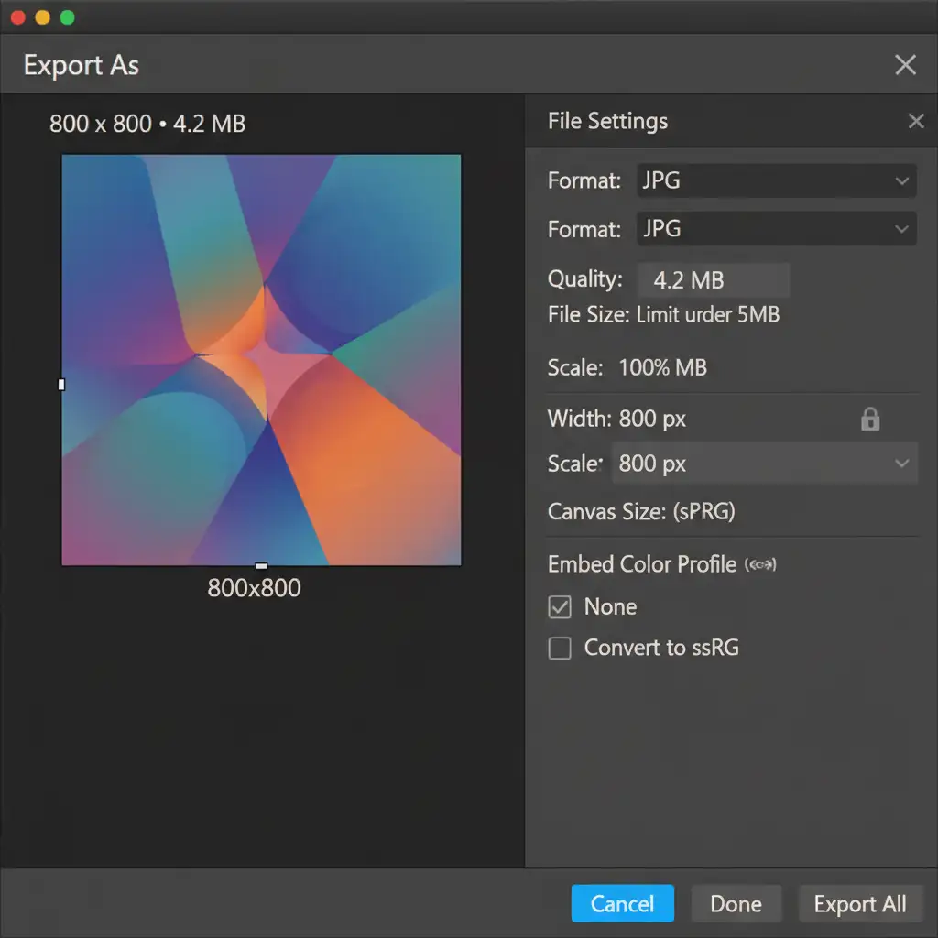Click the bottom edge handle of the preview
The width and height of the screenshot is (938, 938).
pos(261,566)
